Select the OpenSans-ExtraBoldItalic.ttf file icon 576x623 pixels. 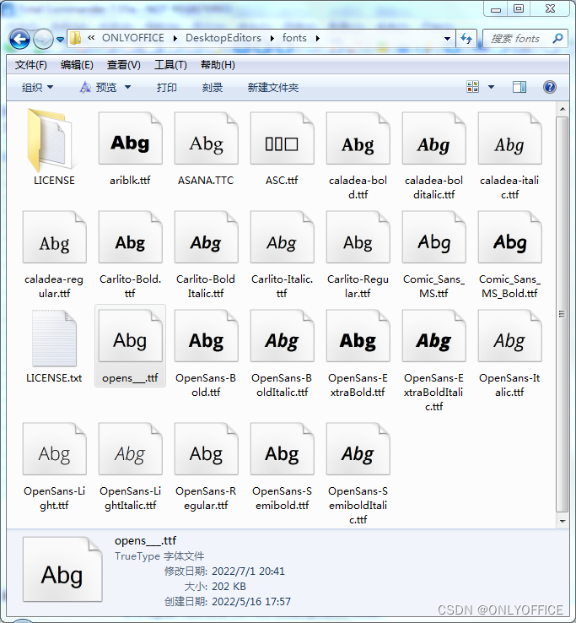[433, 336]
